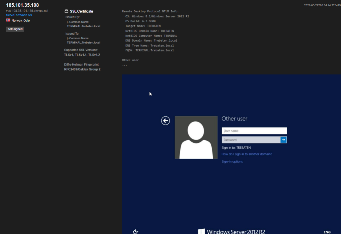The image size is (341, 234).
Task: Focus the Password field
Action: (251, 140)
